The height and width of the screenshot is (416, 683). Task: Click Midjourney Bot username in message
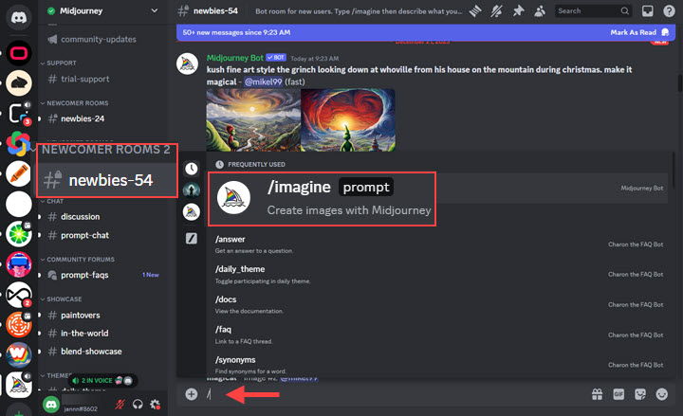point(235,58)
